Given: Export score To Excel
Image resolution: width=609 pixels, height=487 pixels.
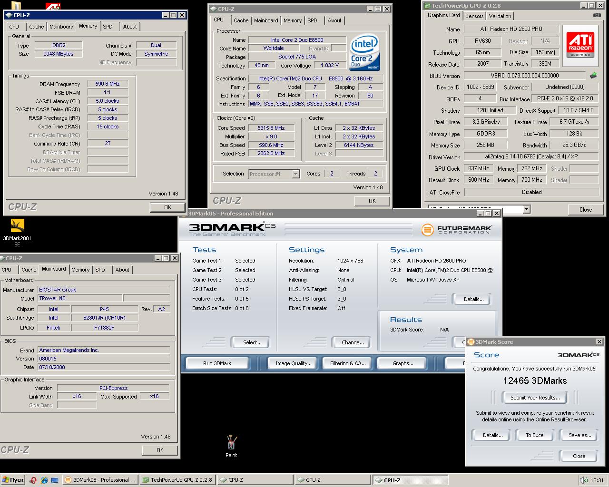Looking at the screenshot, I should pos(535,435).
